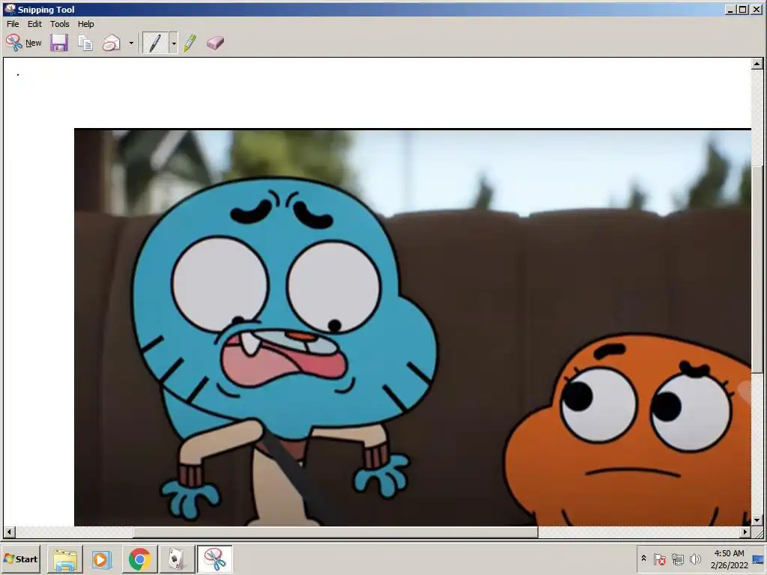This screenshot has height=575, width=767.
Task: Select the Highlighter tool
Action: (x=190, y=43)
